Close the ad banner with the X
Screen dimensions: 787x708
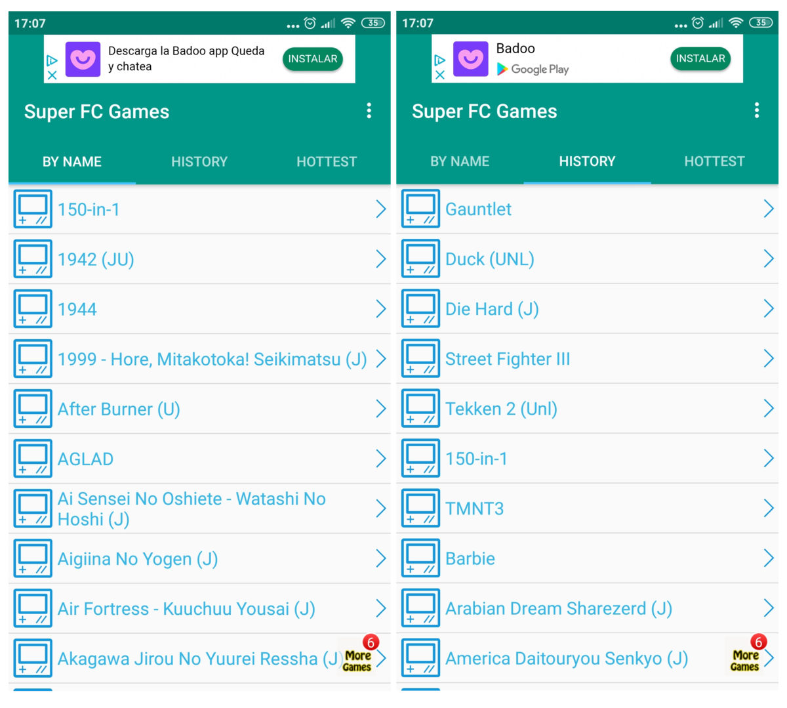coord(51,75)
